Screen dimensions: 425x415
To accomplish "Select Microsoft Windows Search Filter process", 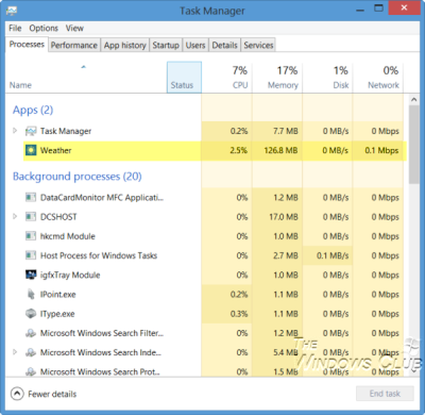I will tap(102, 333).
